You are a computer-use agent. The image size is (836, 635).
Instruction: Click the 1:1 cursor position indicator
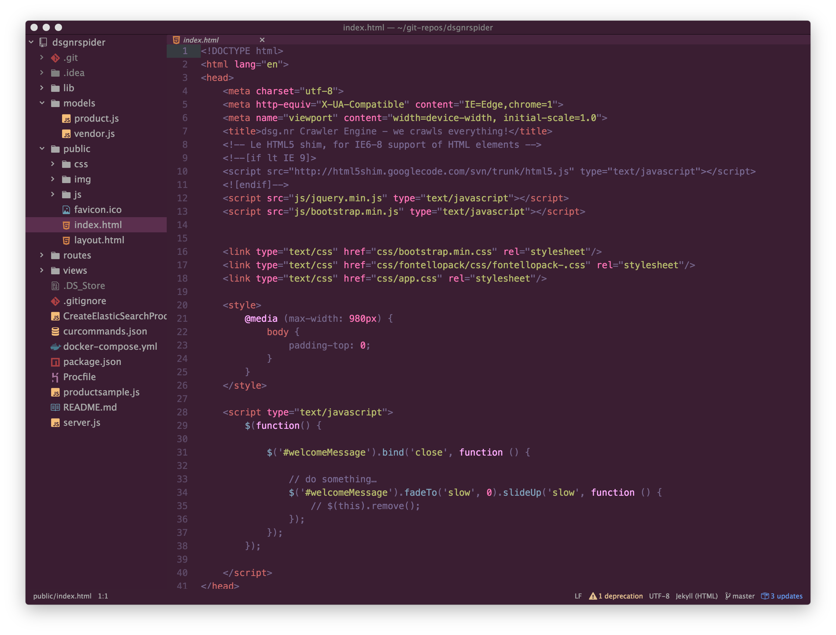tap(103, 596)
